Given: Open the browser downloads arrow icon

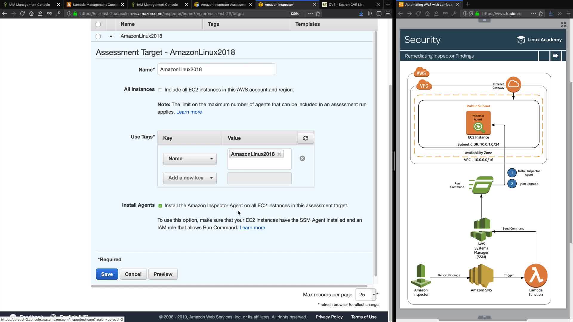Looking at the screenshot, I should click(x=361, y=13).
